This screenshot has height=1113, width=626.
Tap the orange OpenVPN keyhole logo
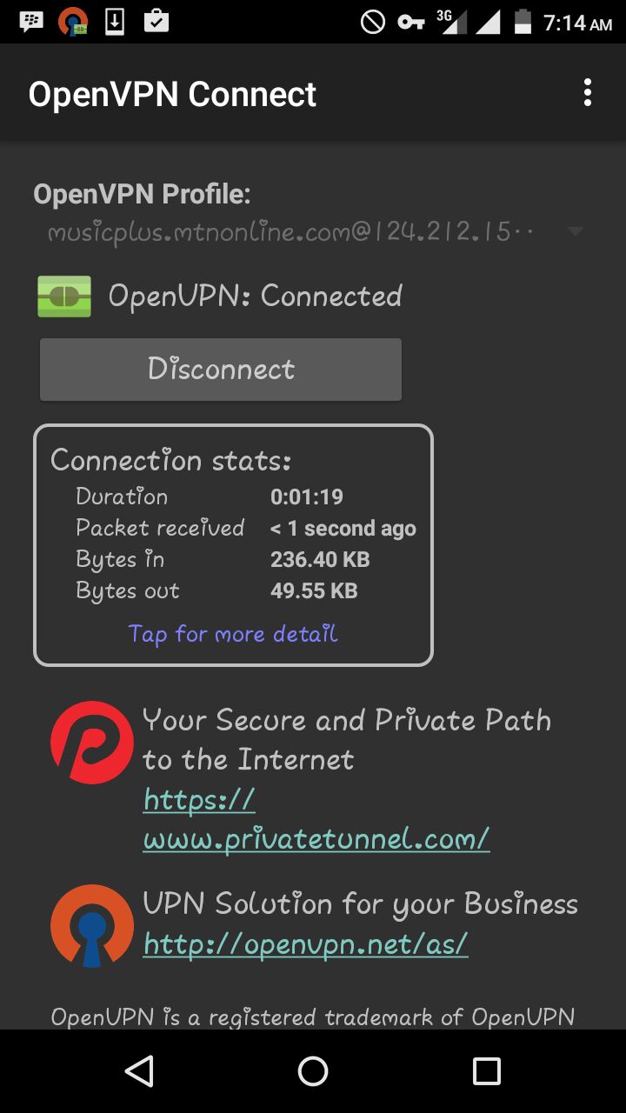pyautogui.click(x=91, y=926)
